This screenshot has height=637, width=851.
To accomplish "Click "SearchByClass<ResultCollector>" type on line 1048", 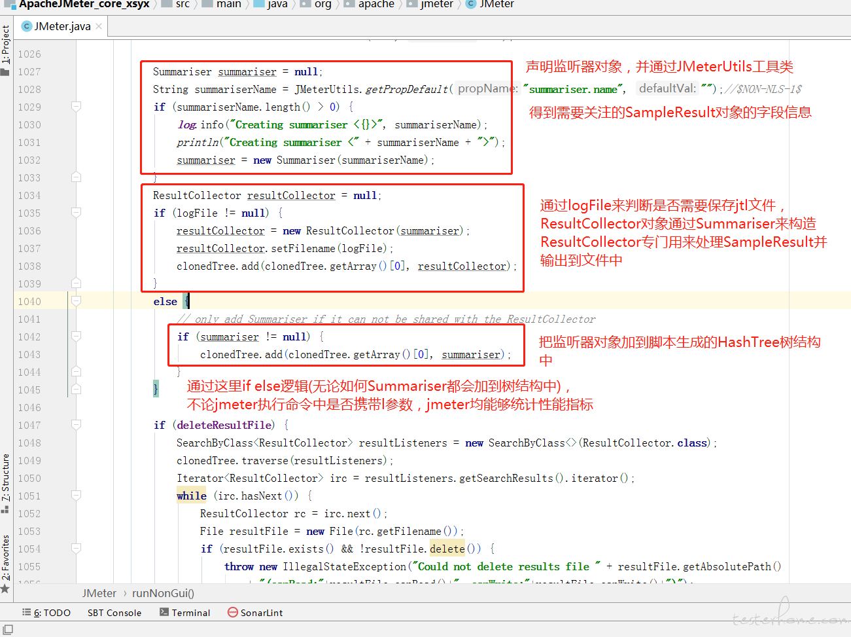I will click(264, 443).
